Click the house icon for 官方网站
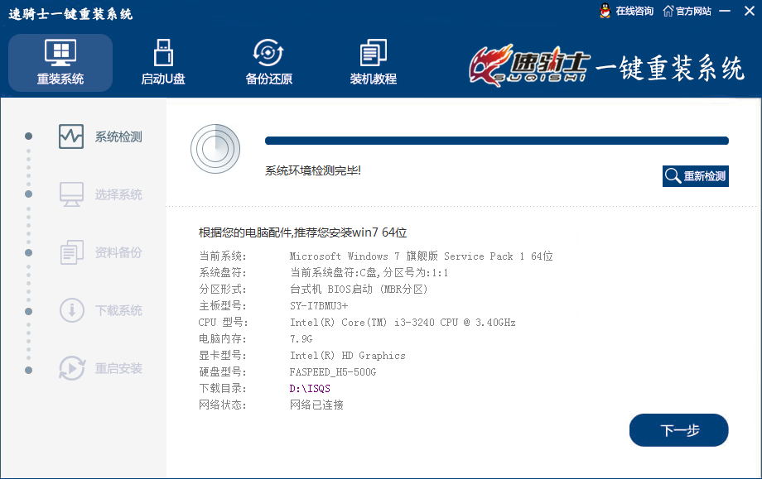762x479 pixels. click(668, 11)
